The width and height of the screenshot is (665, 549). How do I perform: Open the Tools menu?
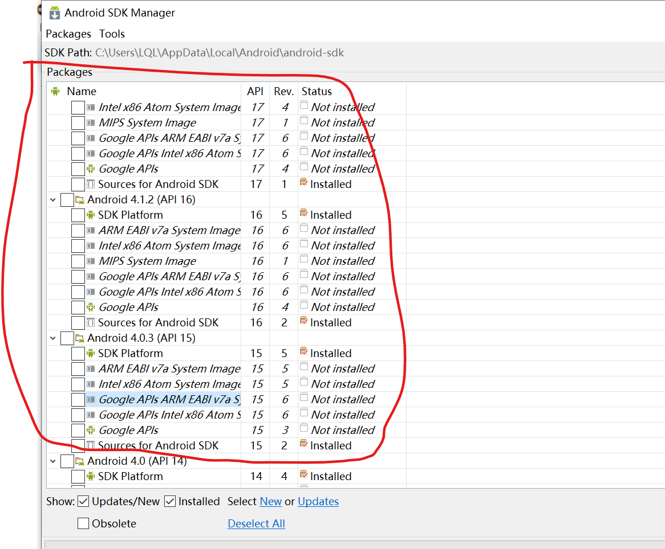click(x=112, y=34)
